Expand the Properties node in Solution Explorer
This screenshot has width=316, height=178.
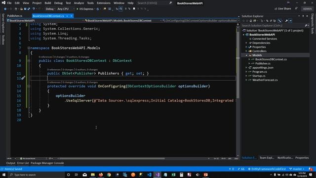coord(246,47)
